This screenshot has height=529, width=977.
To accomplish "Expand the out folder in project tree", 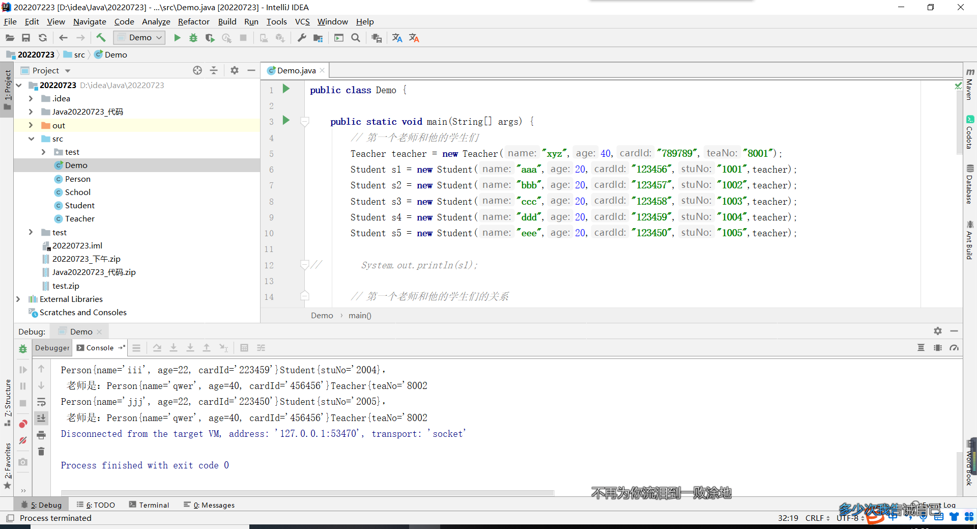I will coord(31,125).
